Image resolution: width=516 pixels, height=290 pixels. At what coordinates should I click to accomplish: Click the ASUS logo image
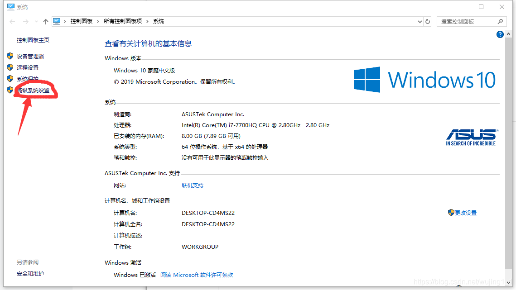pos(471,138)
